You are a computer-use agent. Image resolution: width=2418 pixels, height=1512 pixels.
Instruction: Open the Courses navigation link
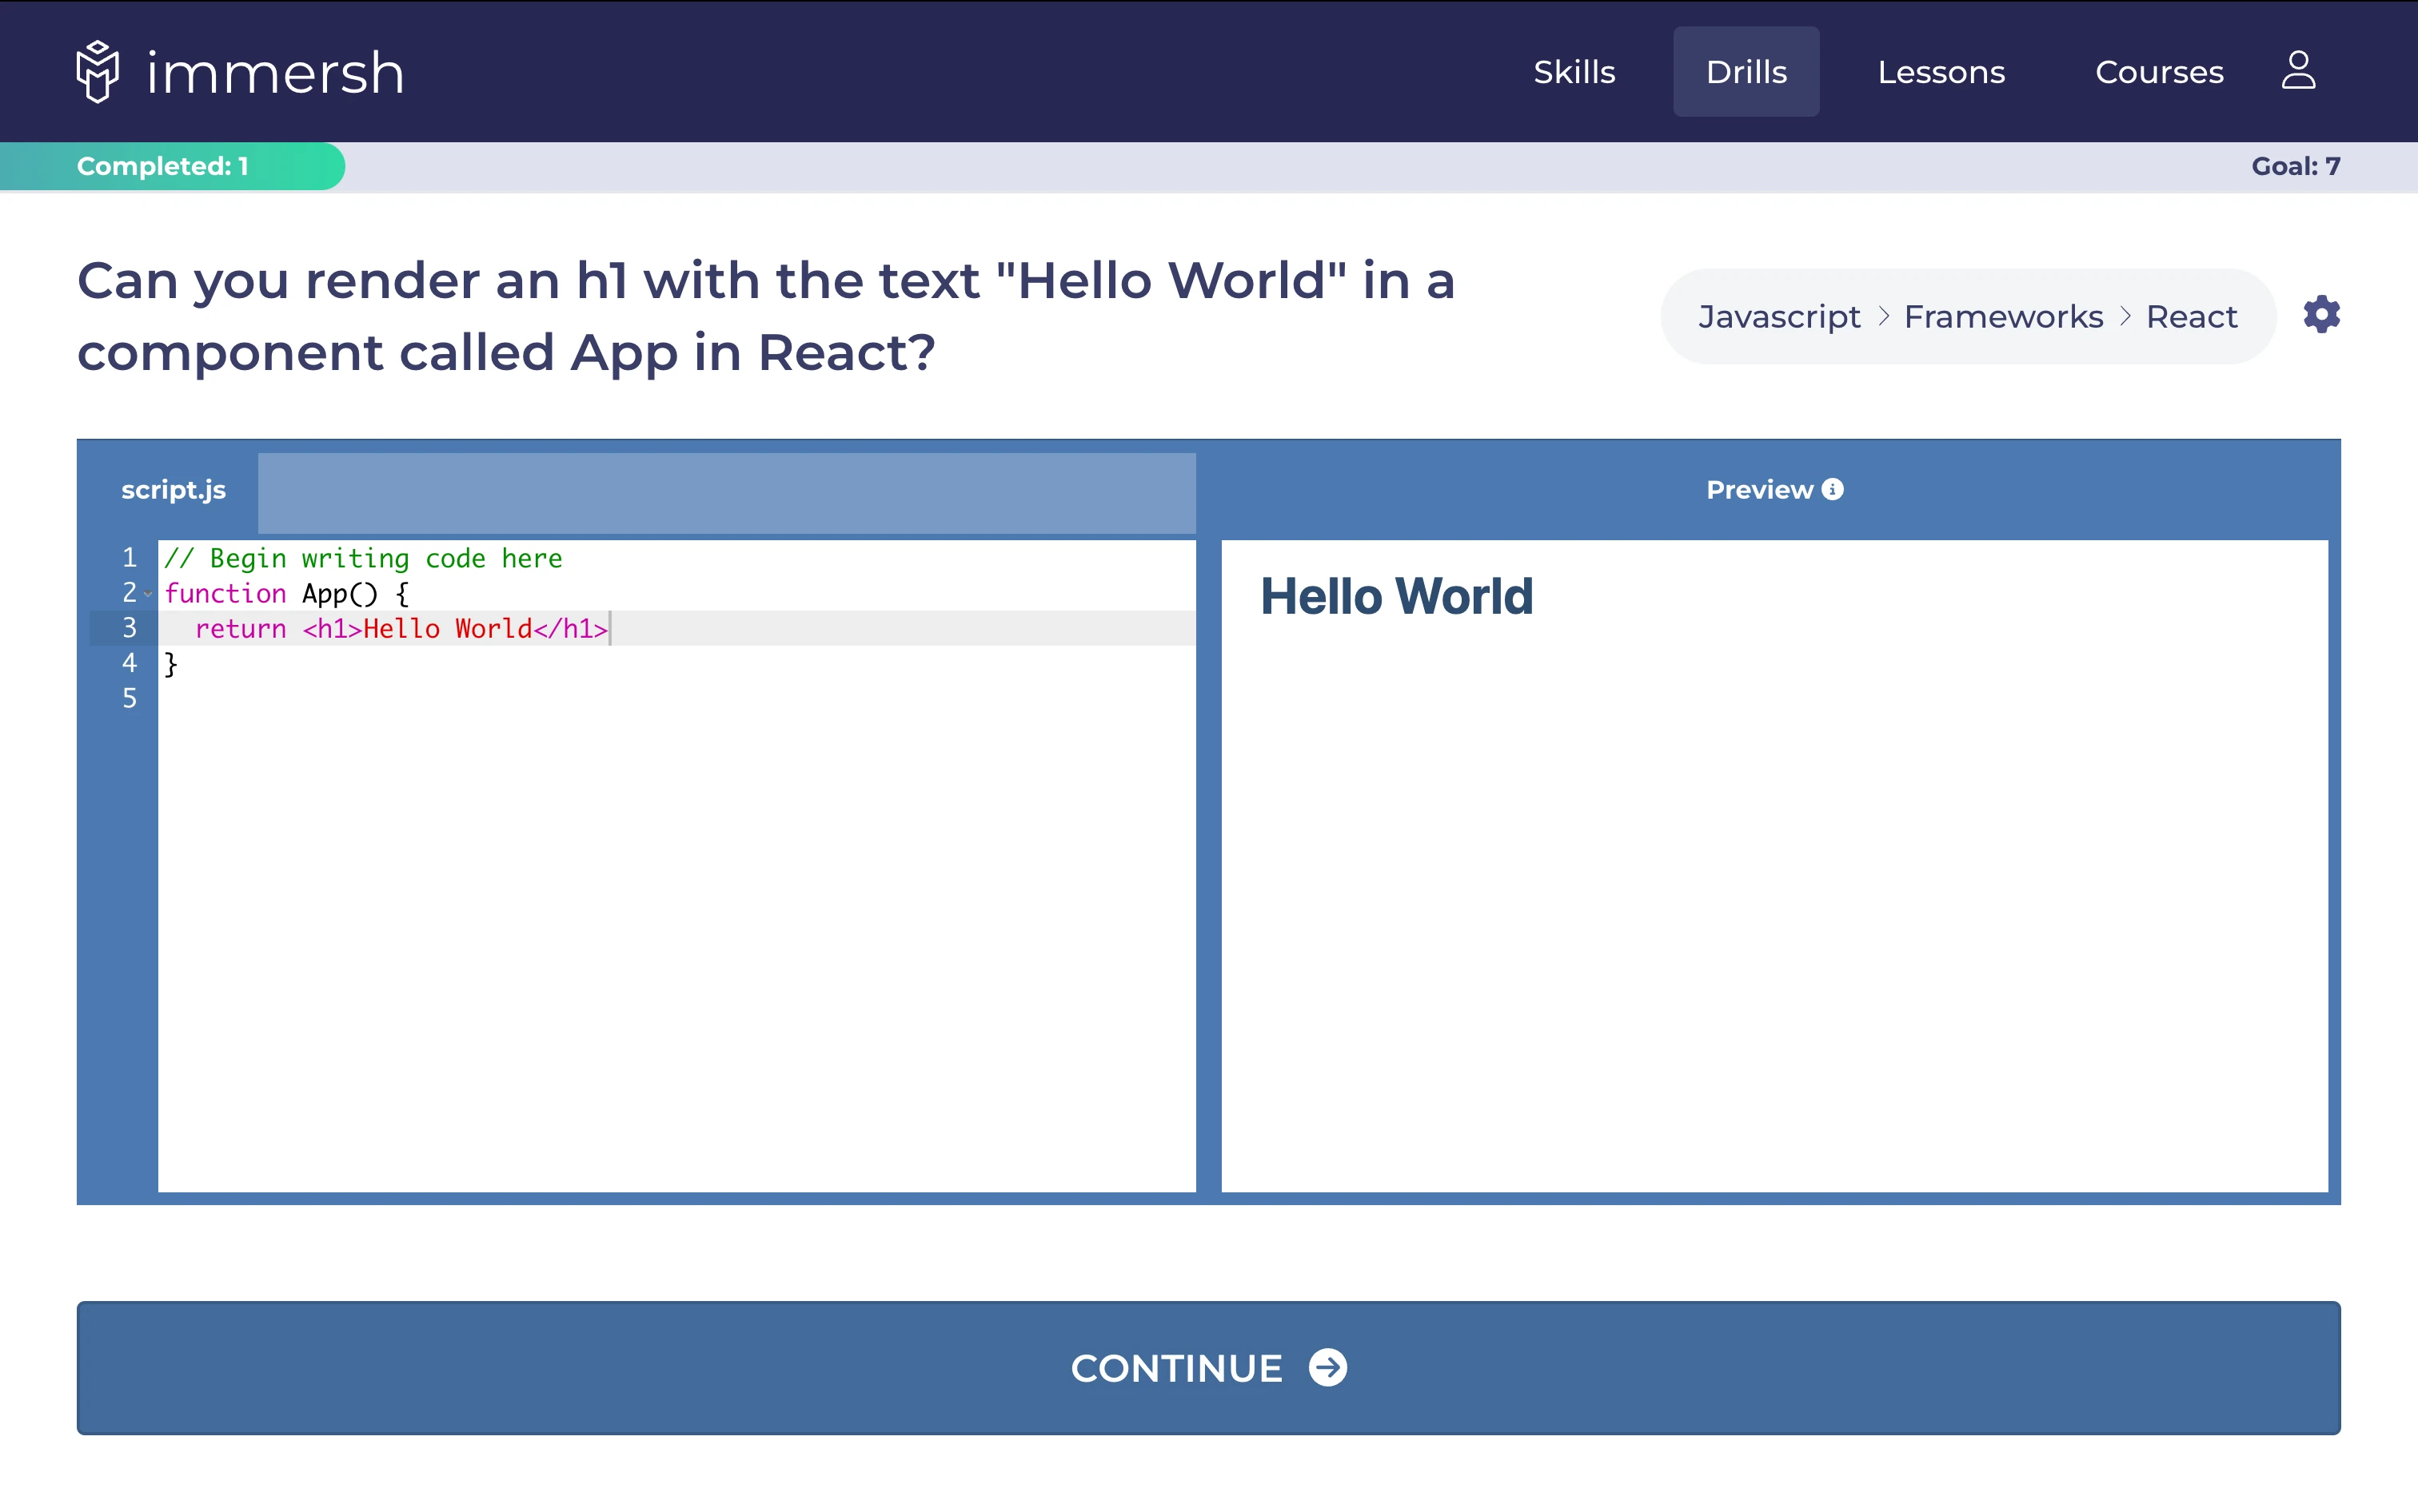(x=2159, y=72)
